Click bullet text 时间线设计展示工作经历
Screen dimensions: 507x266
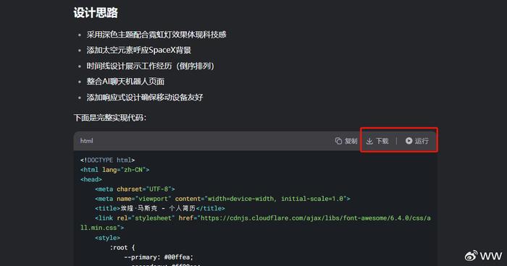point(150,66)
